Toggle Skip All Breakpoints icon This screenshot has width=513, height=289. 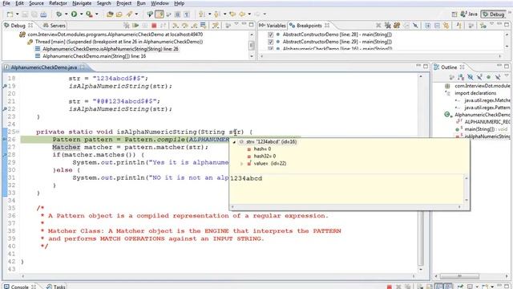coord(415,25)
